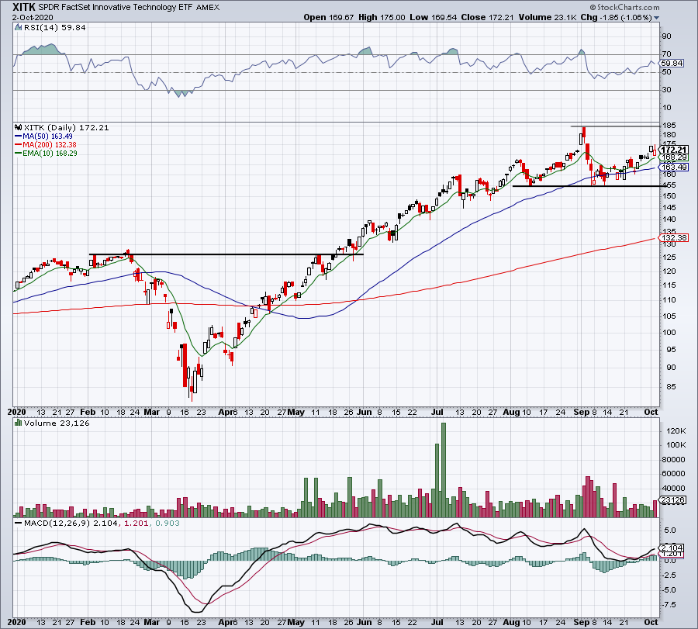Click the 85 label on price axis
Viewport: 698px width, 629px height.
point(670,387)
